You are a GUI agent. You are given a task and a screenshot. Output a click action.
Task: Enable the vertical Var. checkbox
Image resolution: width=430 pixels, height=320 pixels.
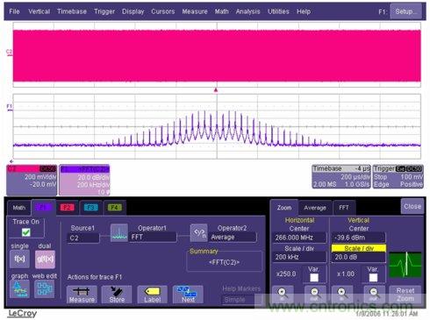tap(373, 277)
